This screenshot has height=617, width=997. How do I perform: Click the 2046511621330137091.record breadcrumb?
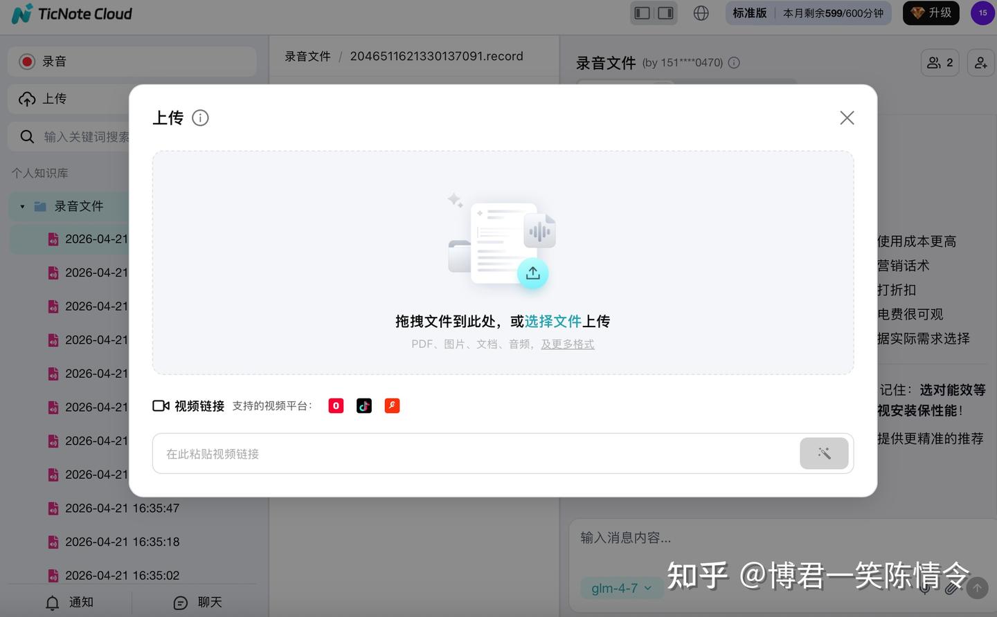[437, 56]
